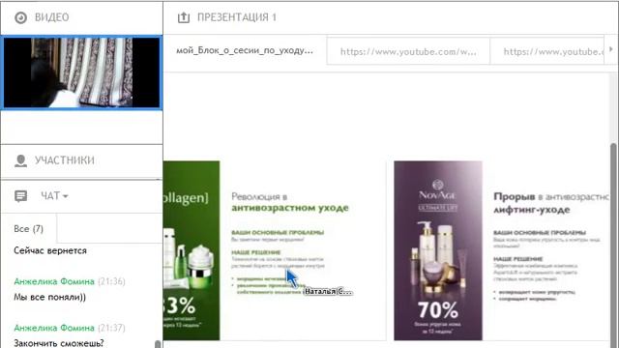Viewport: 619px width, 348px height.
Task: Click the green collagen product slide image
Action: (x=192, y=250)
